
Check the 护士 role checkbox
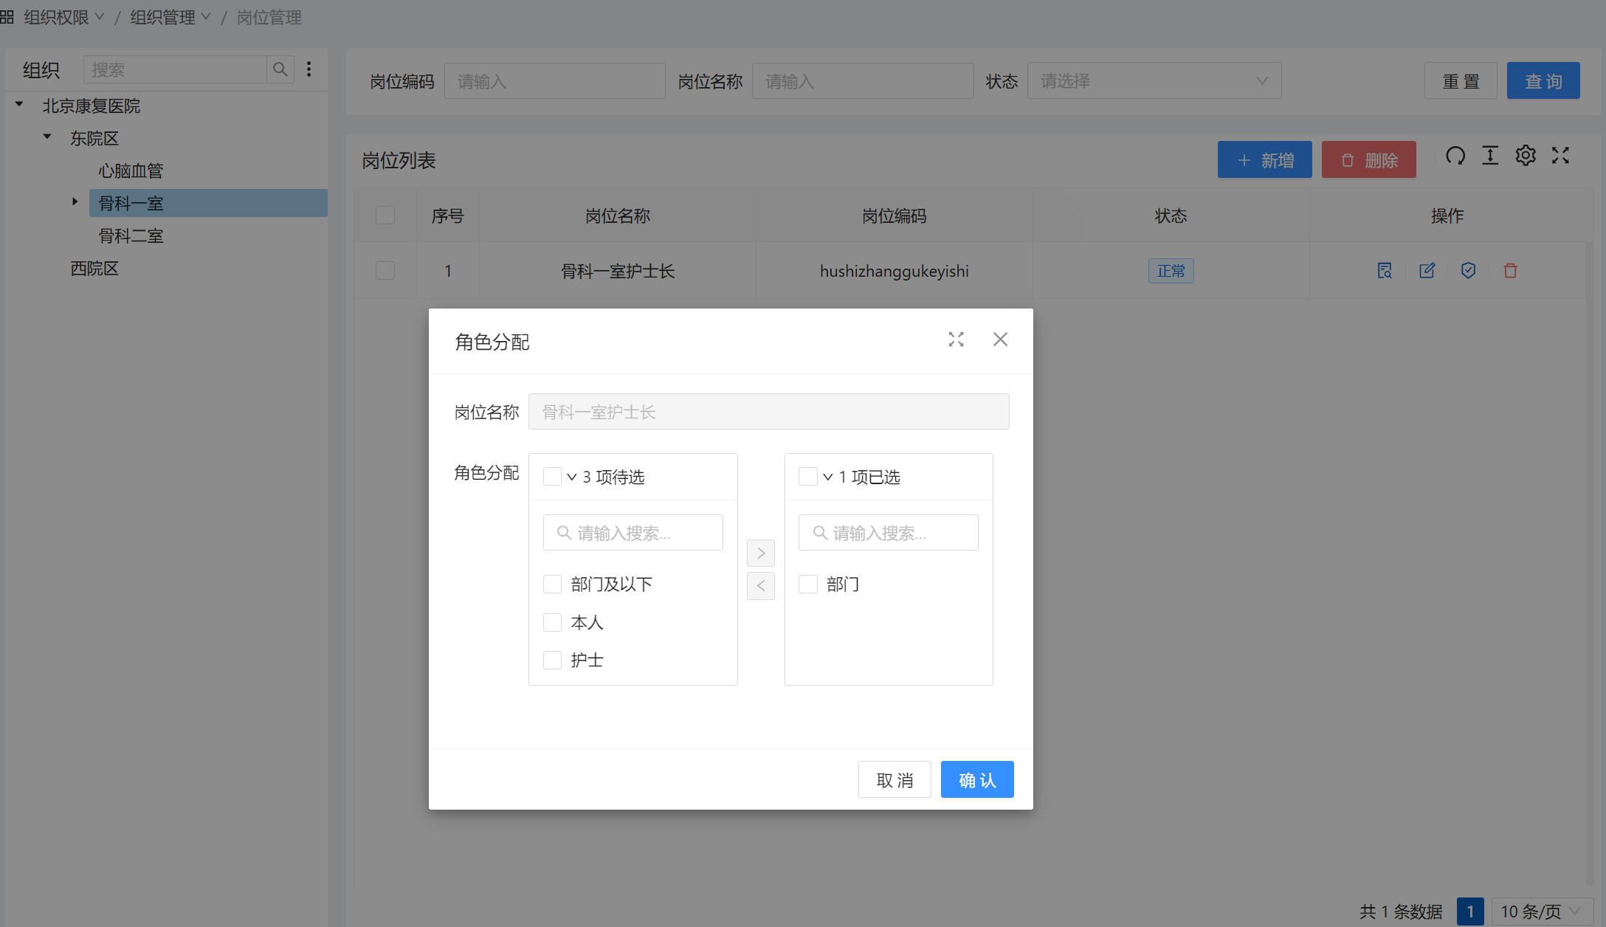click(x=552, y=660)
